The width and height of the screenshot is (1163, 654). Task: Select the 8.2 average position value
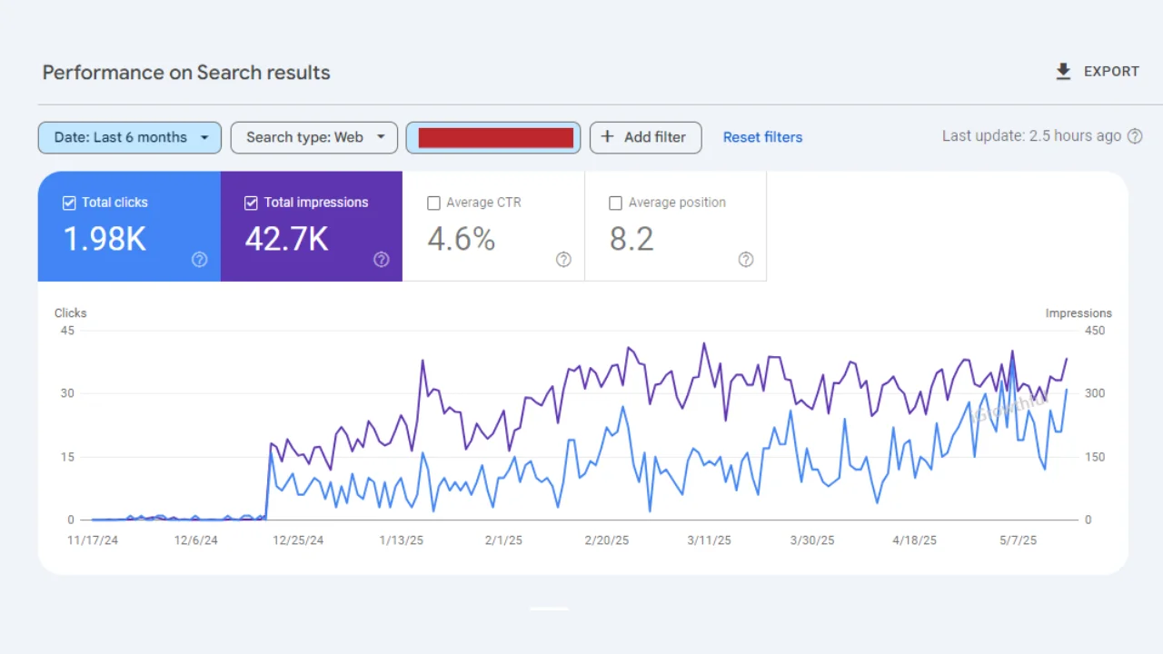(x=631, y=239)
